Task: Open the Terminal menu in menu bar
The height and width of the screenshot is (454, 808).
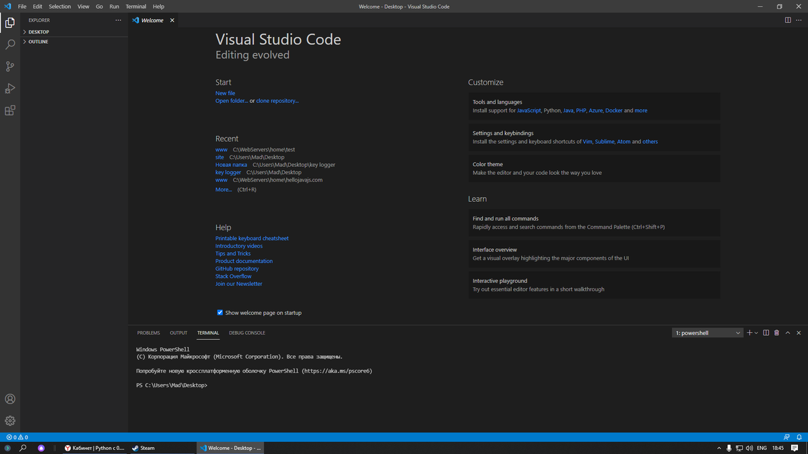Action: (x=136, y=7)
